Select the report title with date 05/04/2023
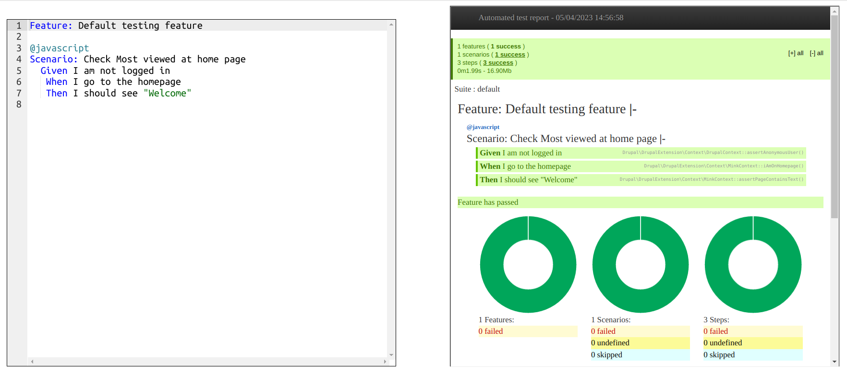 [x=551, y=18]
